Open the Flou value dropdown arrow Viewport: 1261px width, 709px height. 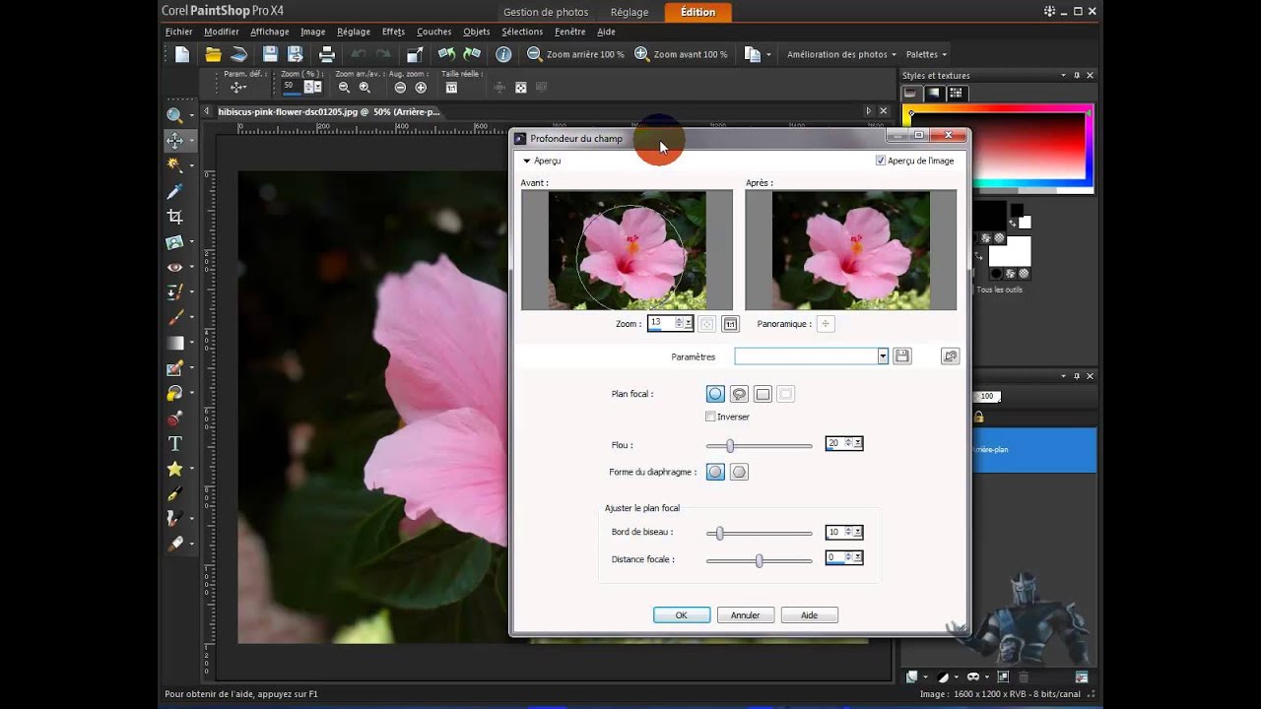pos(858,444)
